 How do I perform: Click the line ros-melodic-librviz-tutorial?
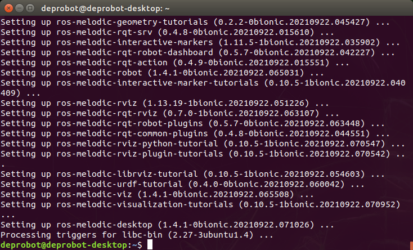(x=192, y=175)
